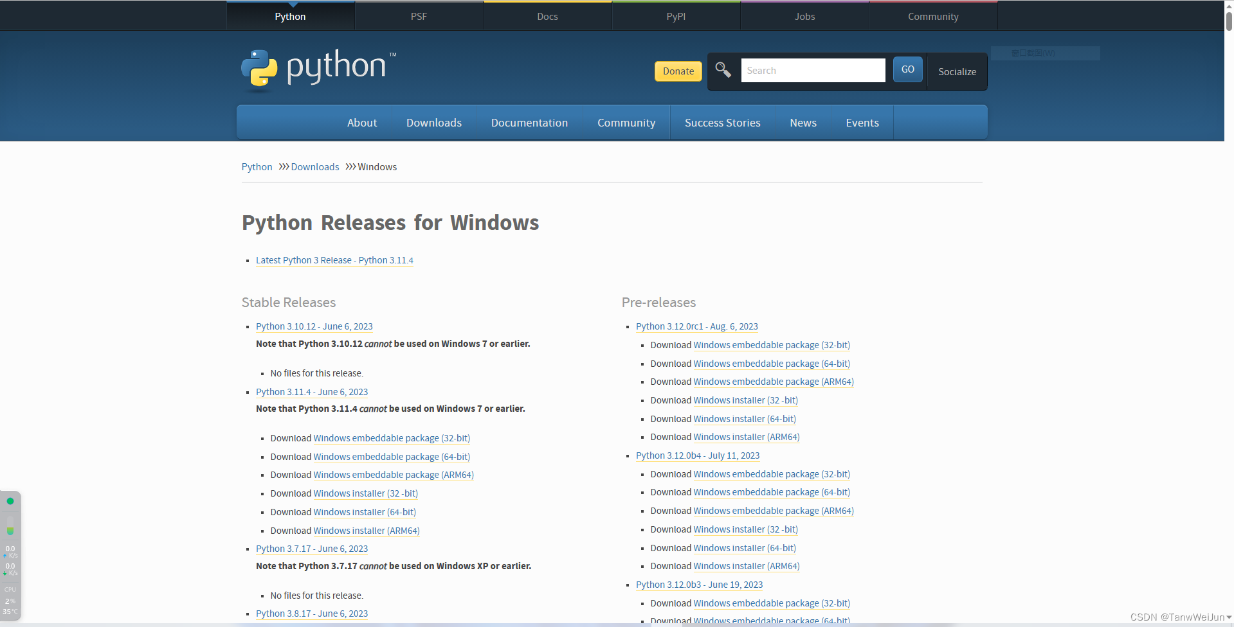
Task: Click the magnifying glass search icon
Action: [723, 70]
